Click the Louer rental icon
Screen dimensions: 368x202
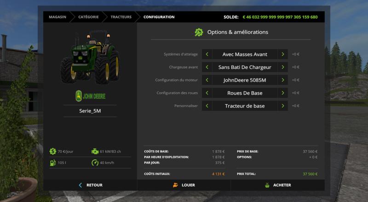coord(175,185)
